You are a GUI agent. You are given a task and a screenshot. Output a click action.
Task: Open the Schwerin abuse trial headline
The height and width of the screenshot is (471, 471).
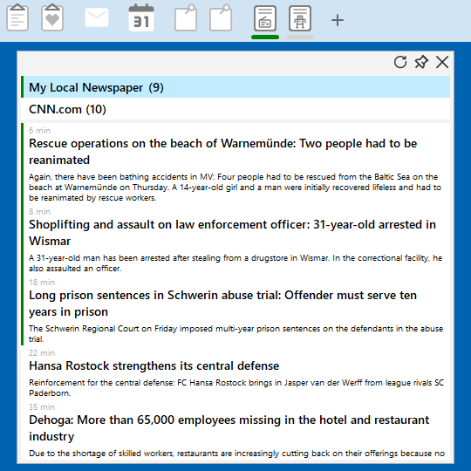click(223, 304)
